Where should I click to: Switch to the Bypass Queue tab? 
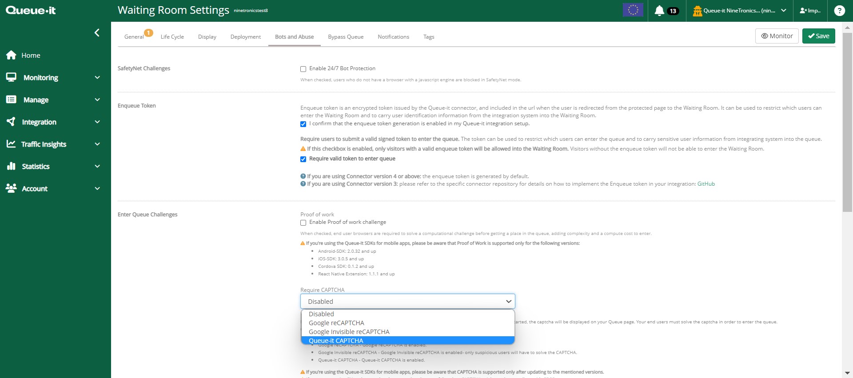tap(346, 37)
